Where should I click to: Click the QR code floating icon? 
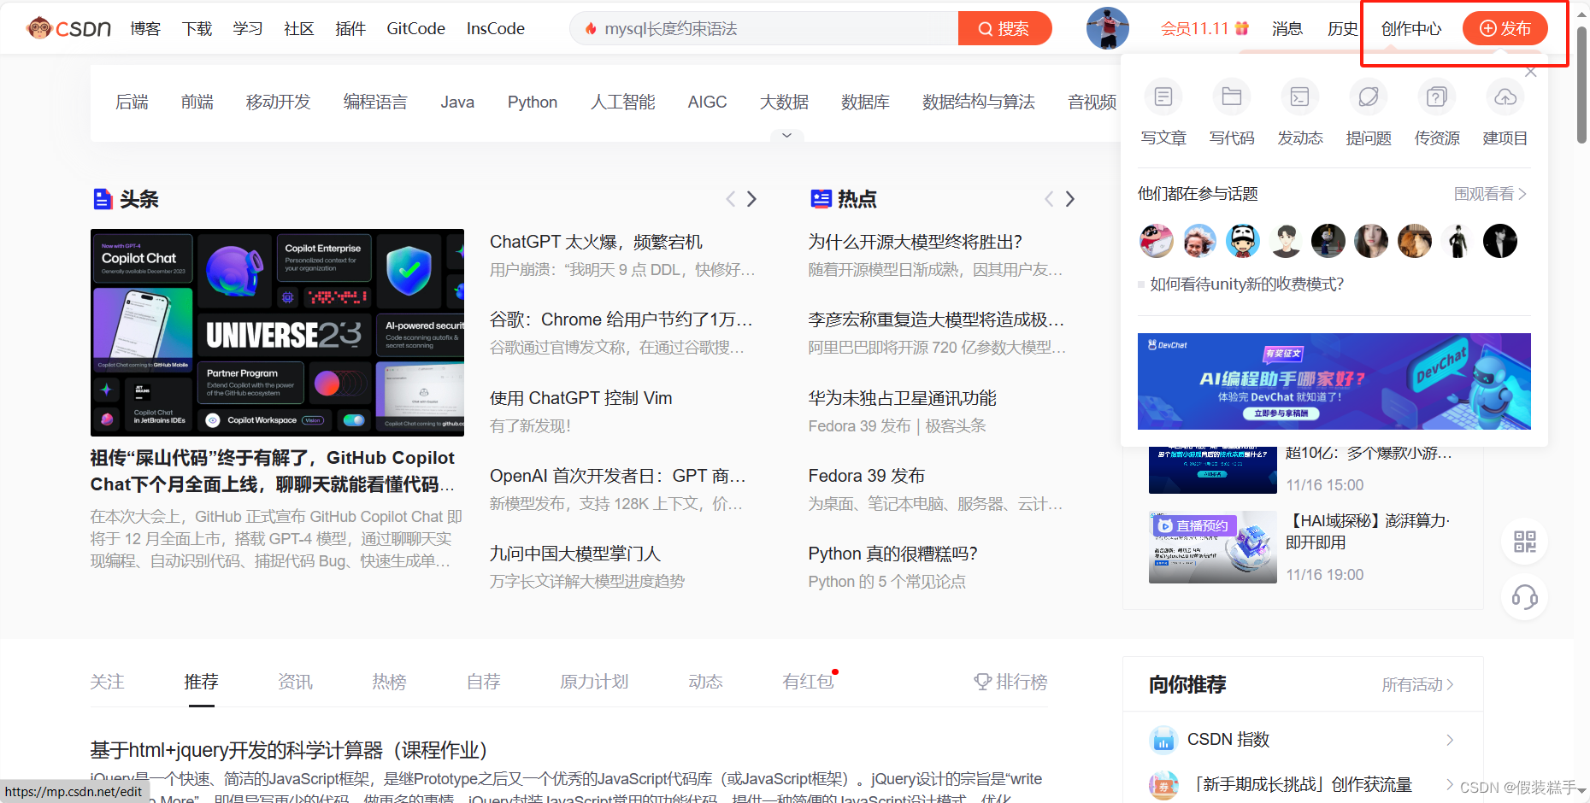[1525, 542]
